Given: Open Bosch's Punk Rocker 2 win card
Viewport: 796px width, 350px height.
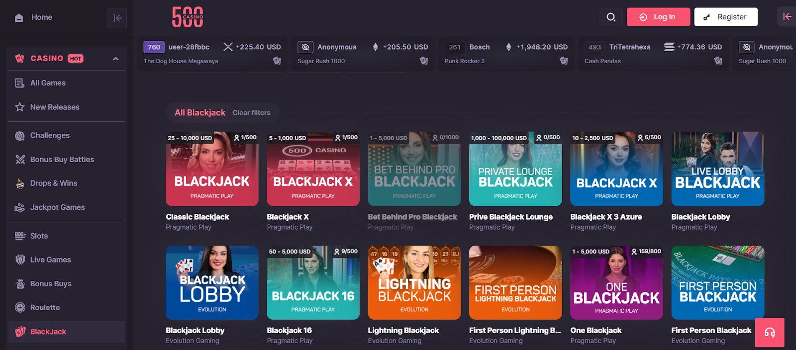Looking at the screenshot, I should click(x=506, y=54).
